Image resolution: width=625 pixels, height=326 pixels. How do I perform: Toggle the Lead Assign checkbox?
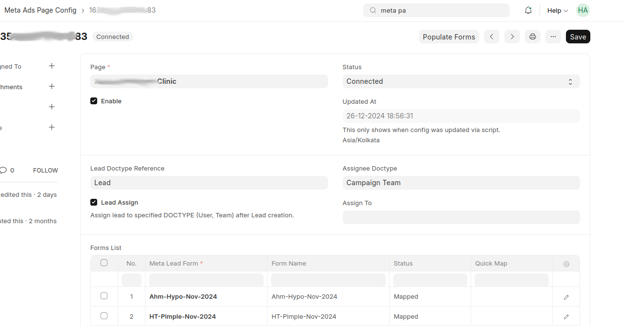[94, 202]
